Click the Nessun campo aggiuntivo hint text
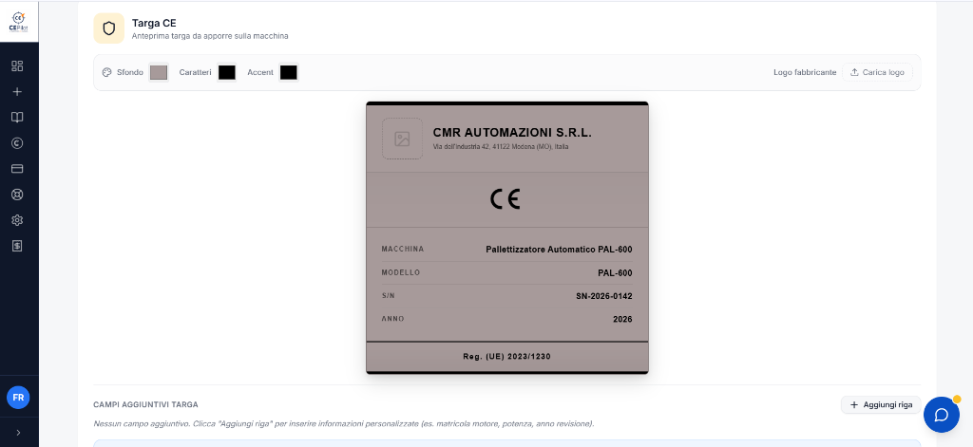Viewport: 973px width, 447px height. (344, 424)
